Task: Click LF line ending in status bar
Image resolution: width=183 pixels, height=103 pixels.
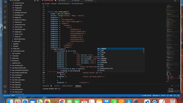Action: click(168, 96)
